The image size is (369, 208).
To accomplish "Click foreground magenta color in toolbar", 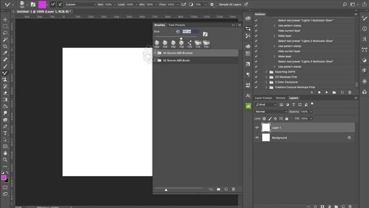I will 3,178.
